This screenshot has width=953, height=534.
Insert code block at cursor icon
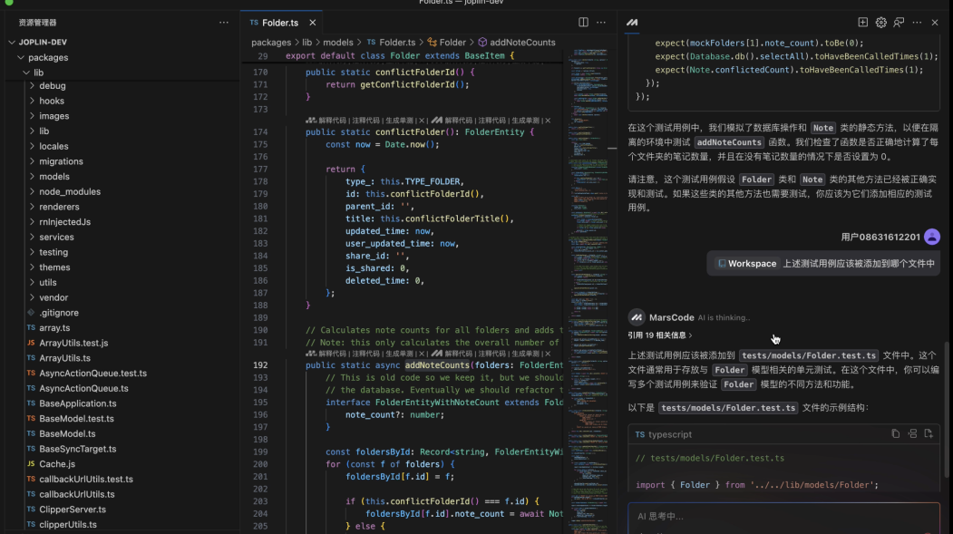(912, 434)
